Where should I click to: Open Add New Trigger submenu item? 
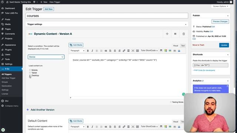(9, 78)
